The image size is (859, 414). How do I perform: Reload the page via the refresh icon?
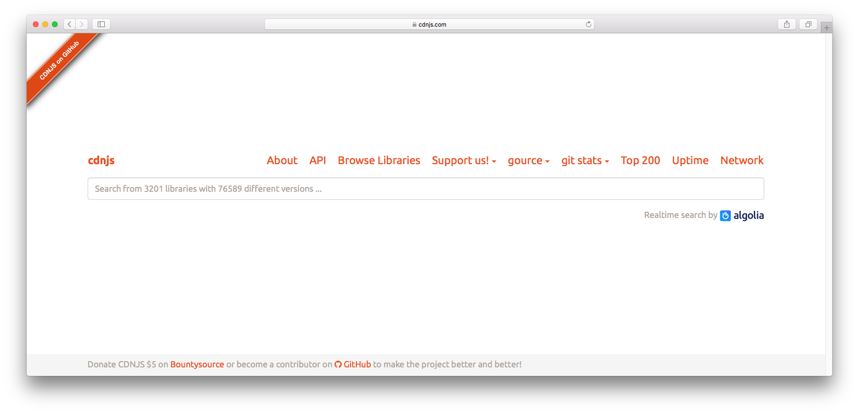[x=588, y=24]
